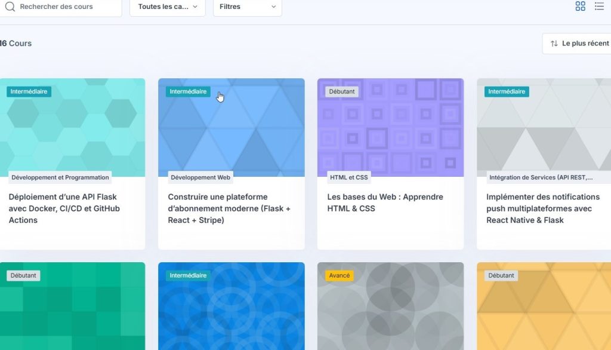The image size is (611, 350).
Task: Switch to list view layout
Action: click(599, 7)
